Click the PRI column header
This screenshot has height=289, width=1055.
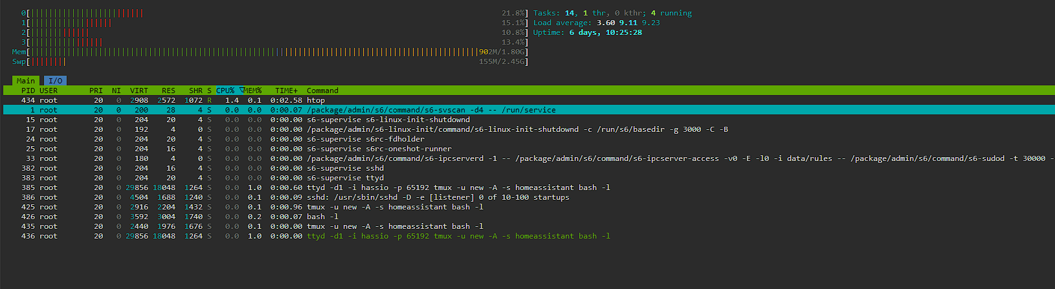(96, 91)
